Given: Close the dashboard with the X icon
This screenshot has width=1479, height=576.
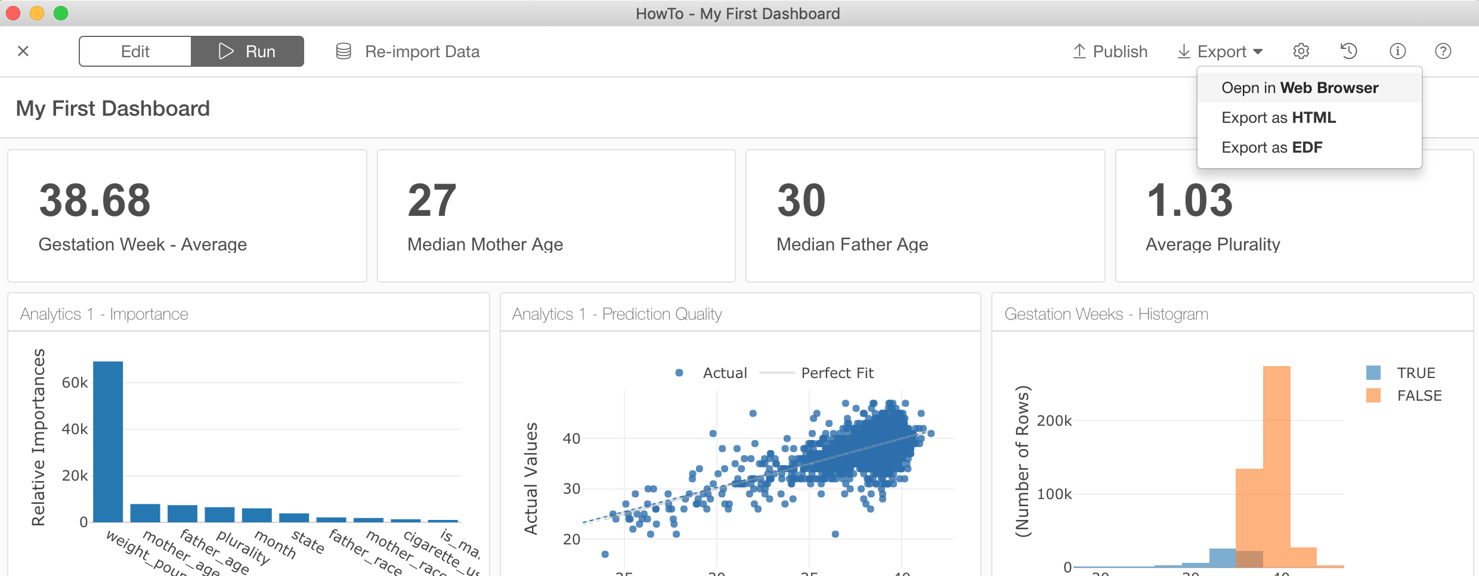Looking at the screenshot, I should pos(23,51).
